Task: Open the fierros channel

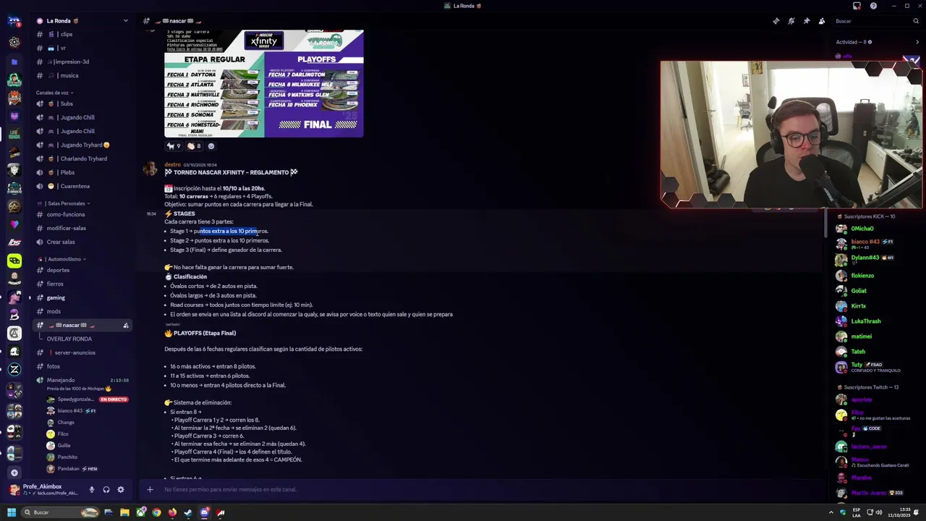Action: click(83, 284)
